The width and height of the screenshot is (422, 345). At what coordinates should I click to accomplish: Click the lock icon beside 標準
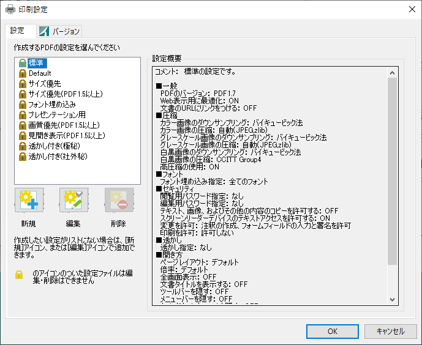tap(23, 63)
